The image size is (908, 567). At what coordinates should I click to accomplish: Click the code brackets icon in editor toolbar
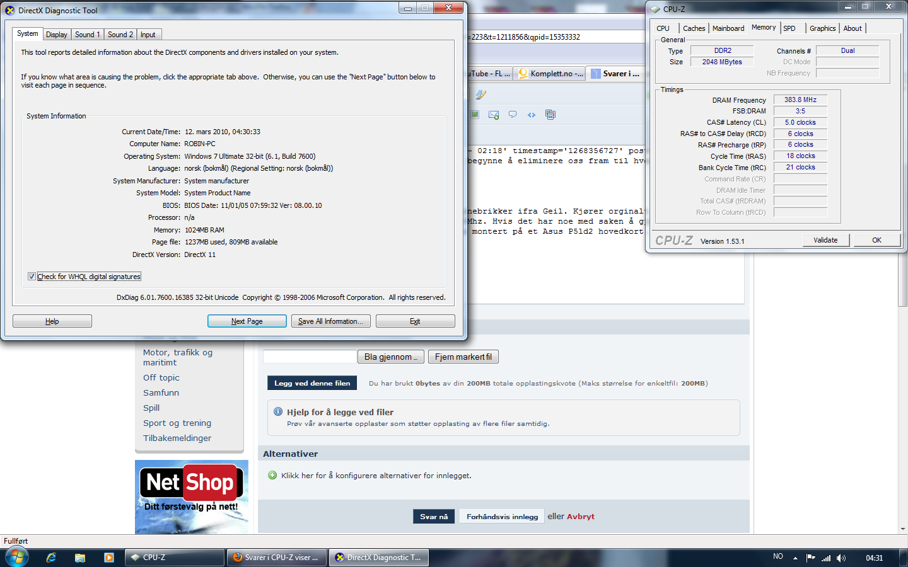tap(532, 115)
